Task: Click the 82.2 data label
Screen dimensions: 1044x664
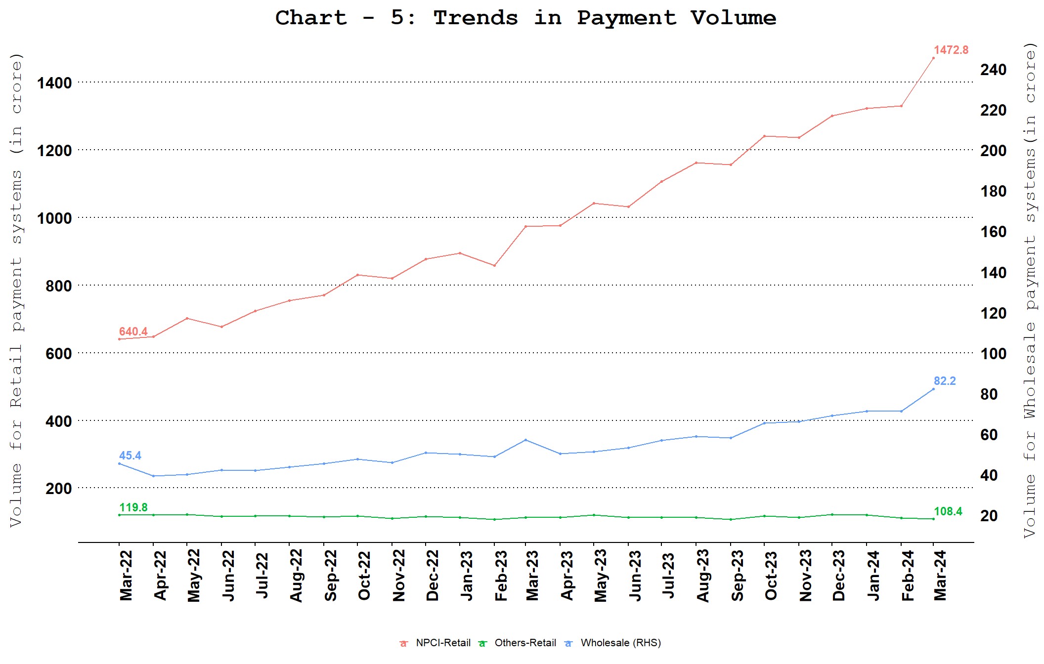Action: (x=945, y=381)
